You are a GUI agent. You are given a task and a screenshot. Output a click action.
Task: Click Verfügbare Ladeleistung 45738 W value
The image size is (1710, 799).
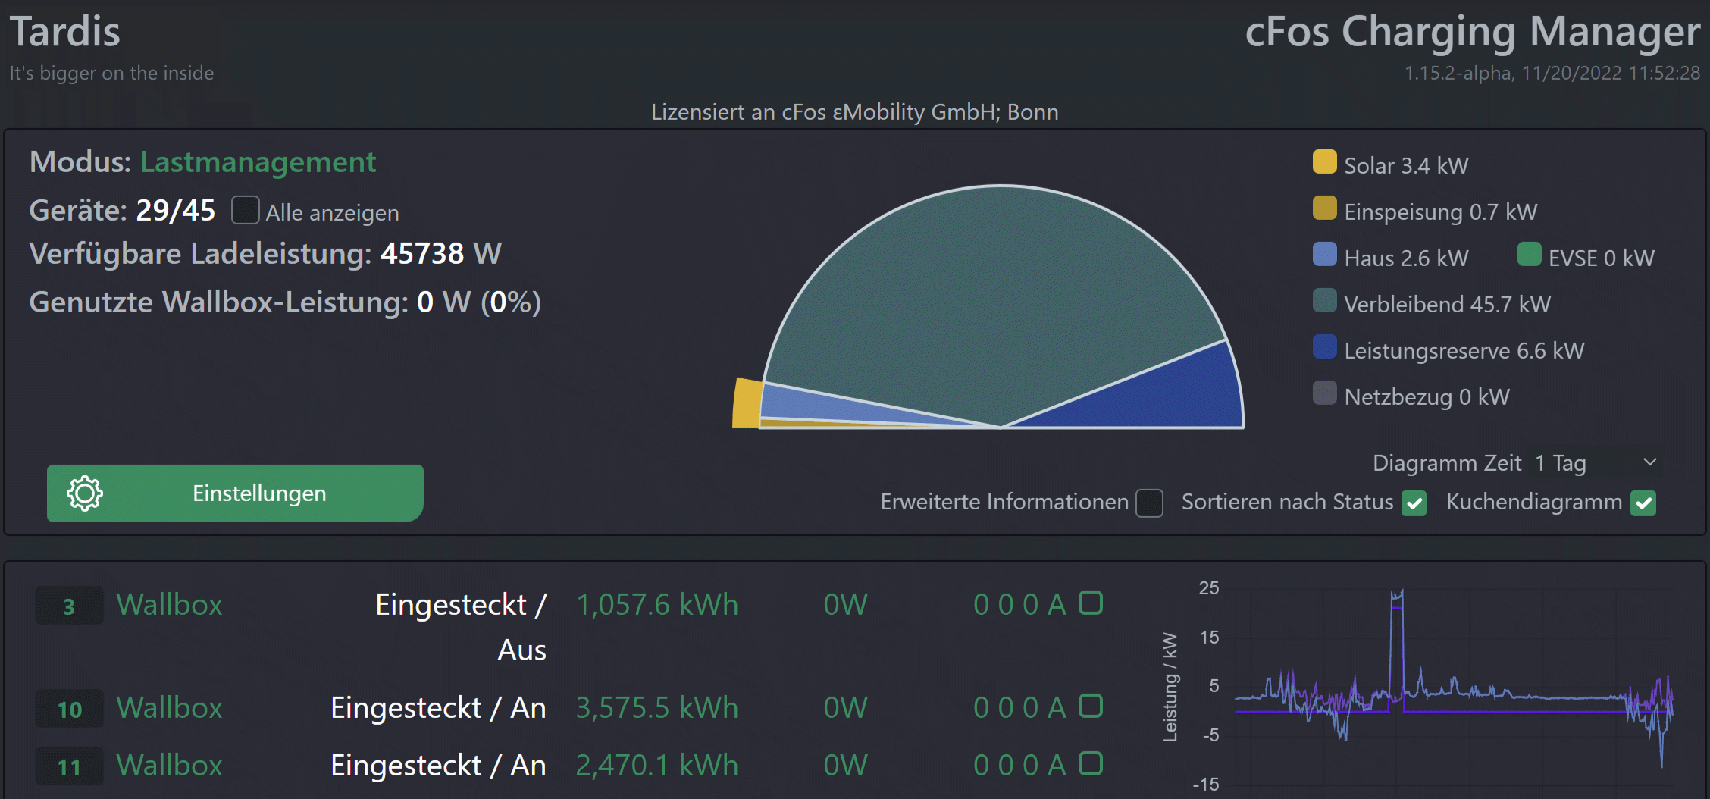(440, 254)
